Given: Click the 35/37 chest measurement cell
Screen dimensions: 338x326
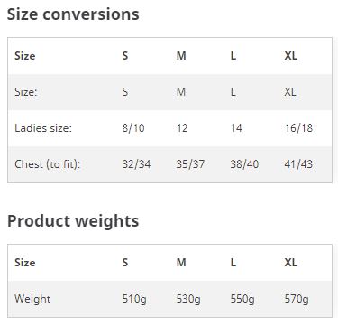Looking at the screenshot, I should pyautogui.click(x=190, y=164).
